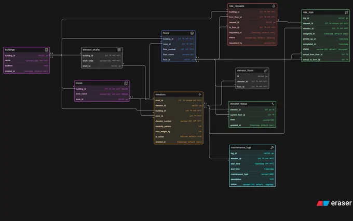
Task: Click 'picked_up_at' field in ride_trips table
Action: pyautogui.click(x=325, y=39)
